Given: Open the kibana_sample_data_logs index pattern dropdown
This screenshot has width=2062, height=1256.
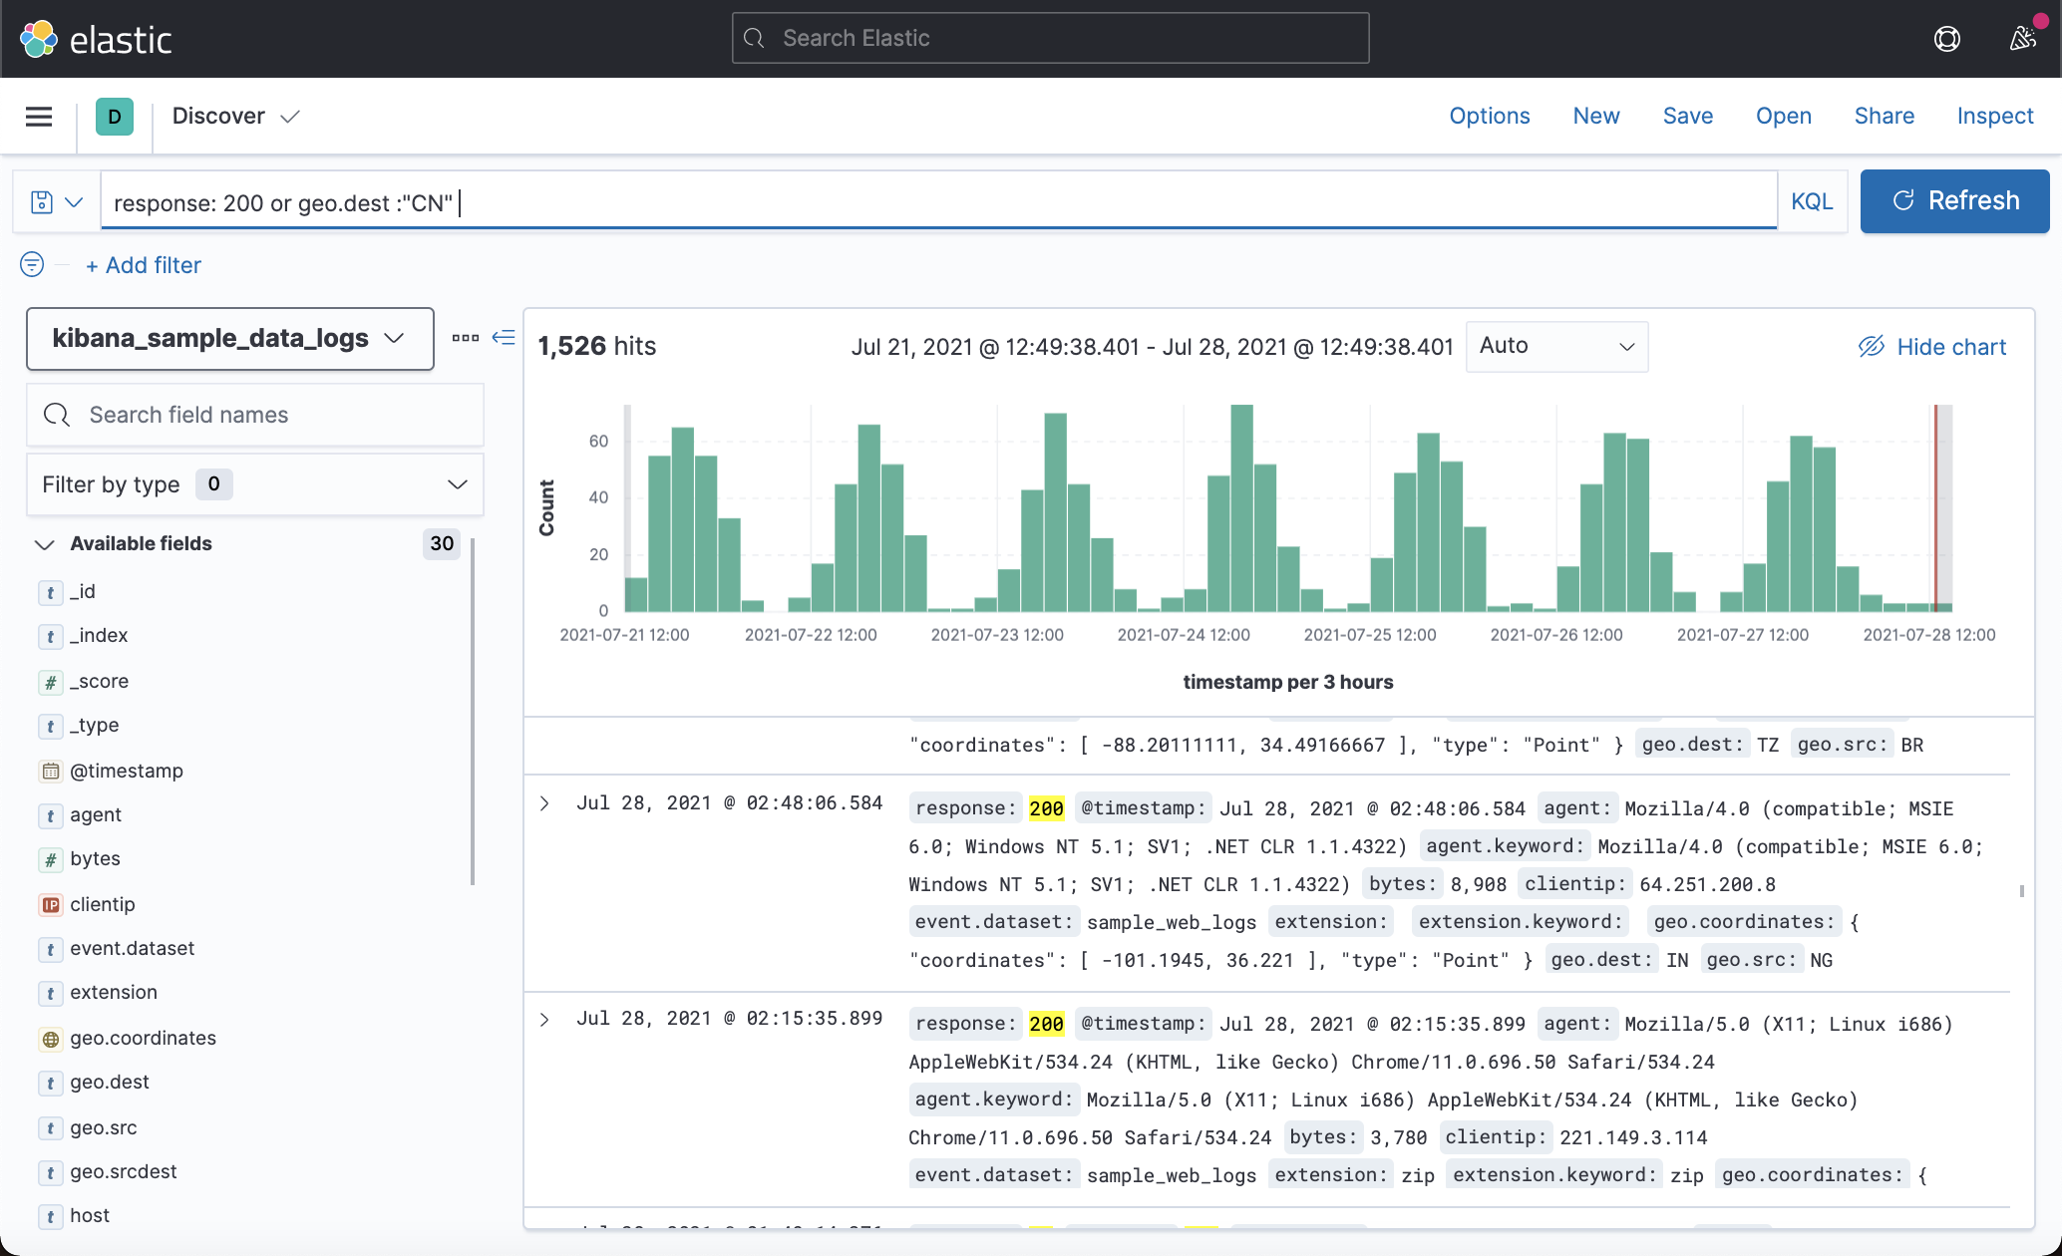Looking at the screenshot, I should point(229,339).
